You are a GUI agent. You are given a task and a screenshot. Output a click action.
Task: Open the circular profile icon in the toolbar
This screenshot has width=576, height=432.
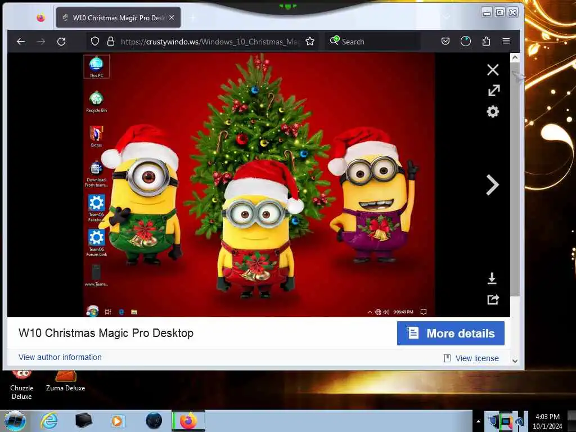coord(465,41)
